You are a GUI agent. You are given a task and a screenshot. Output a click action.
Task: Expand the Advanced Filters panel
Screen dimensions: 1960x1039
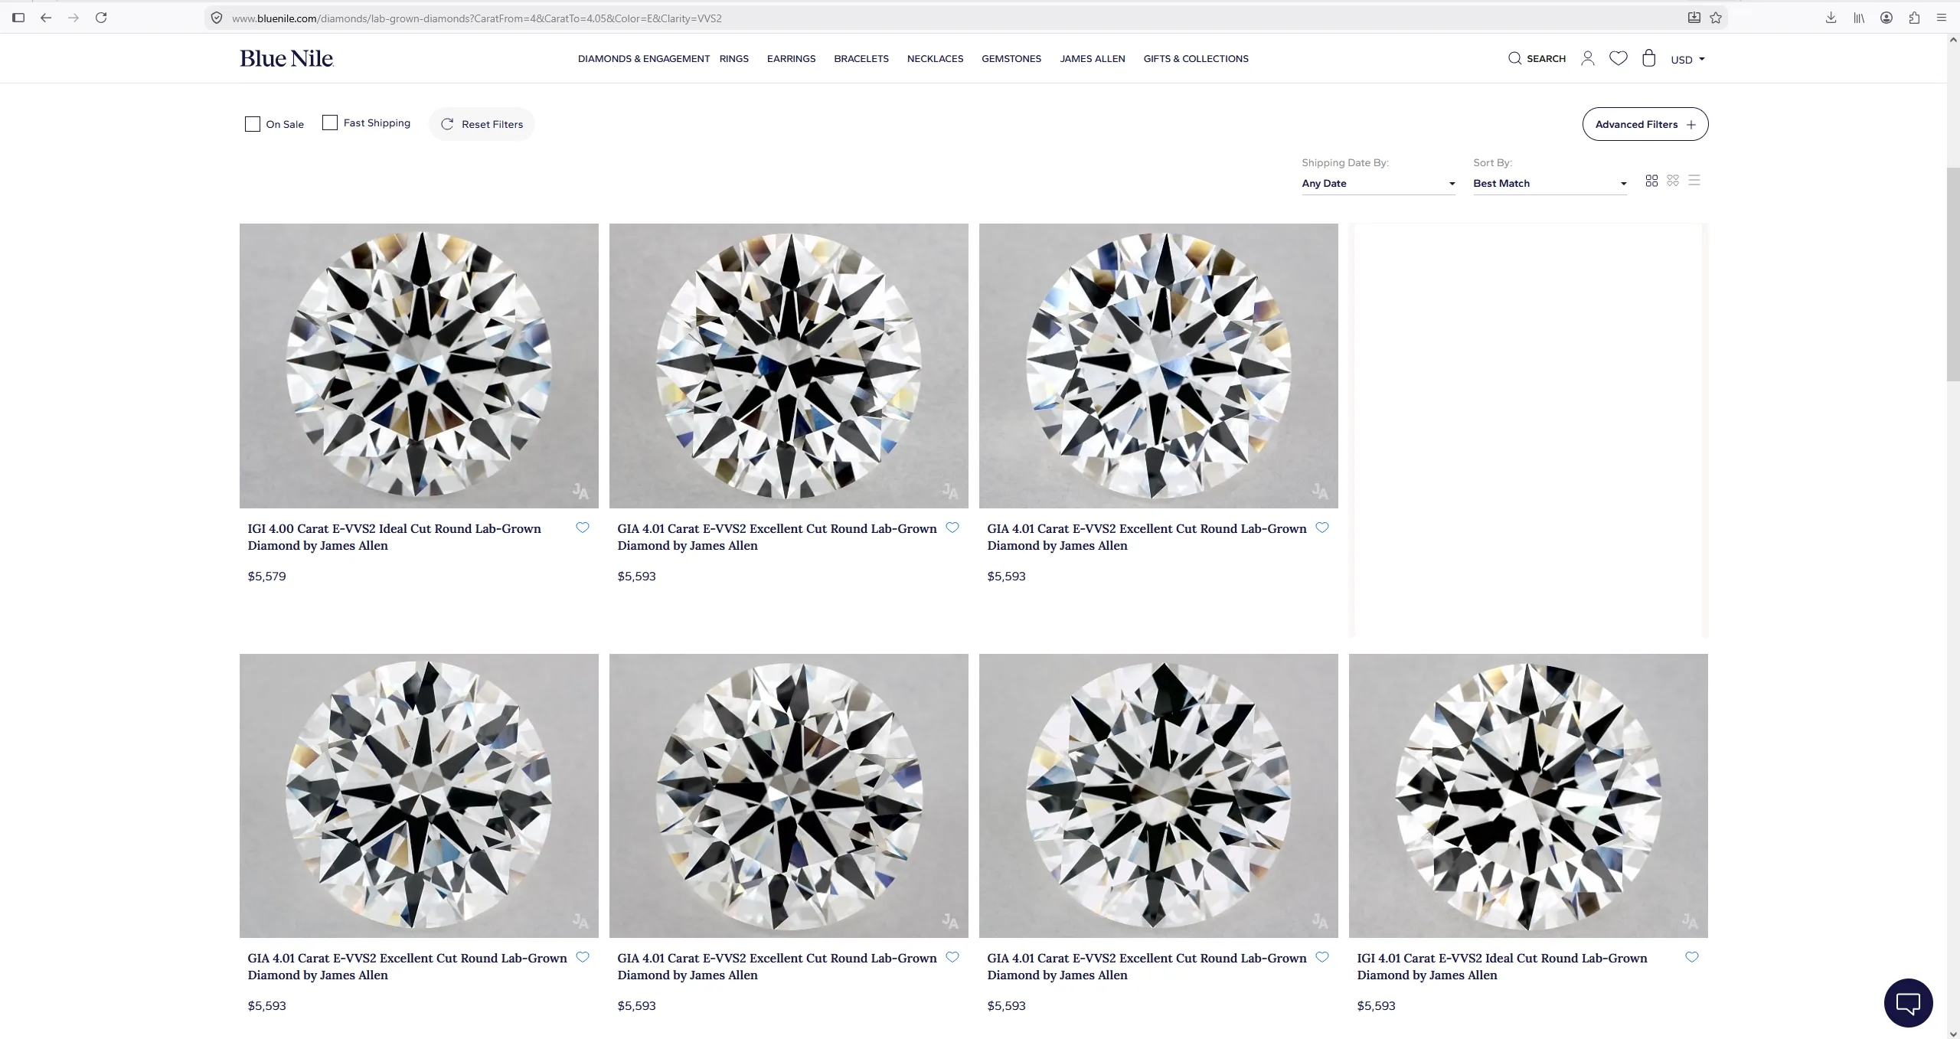(x=1645, y=124)
